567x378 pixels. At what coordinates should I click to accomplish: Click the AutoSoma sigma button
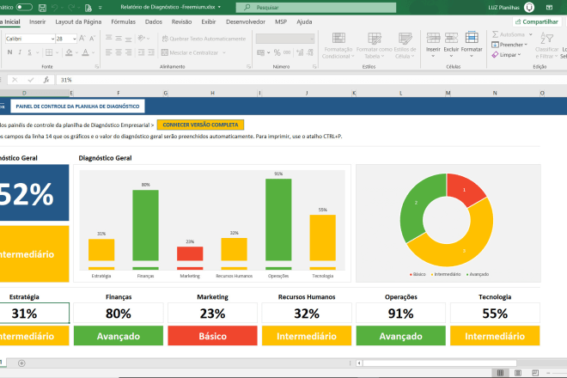tap(508, 34)
